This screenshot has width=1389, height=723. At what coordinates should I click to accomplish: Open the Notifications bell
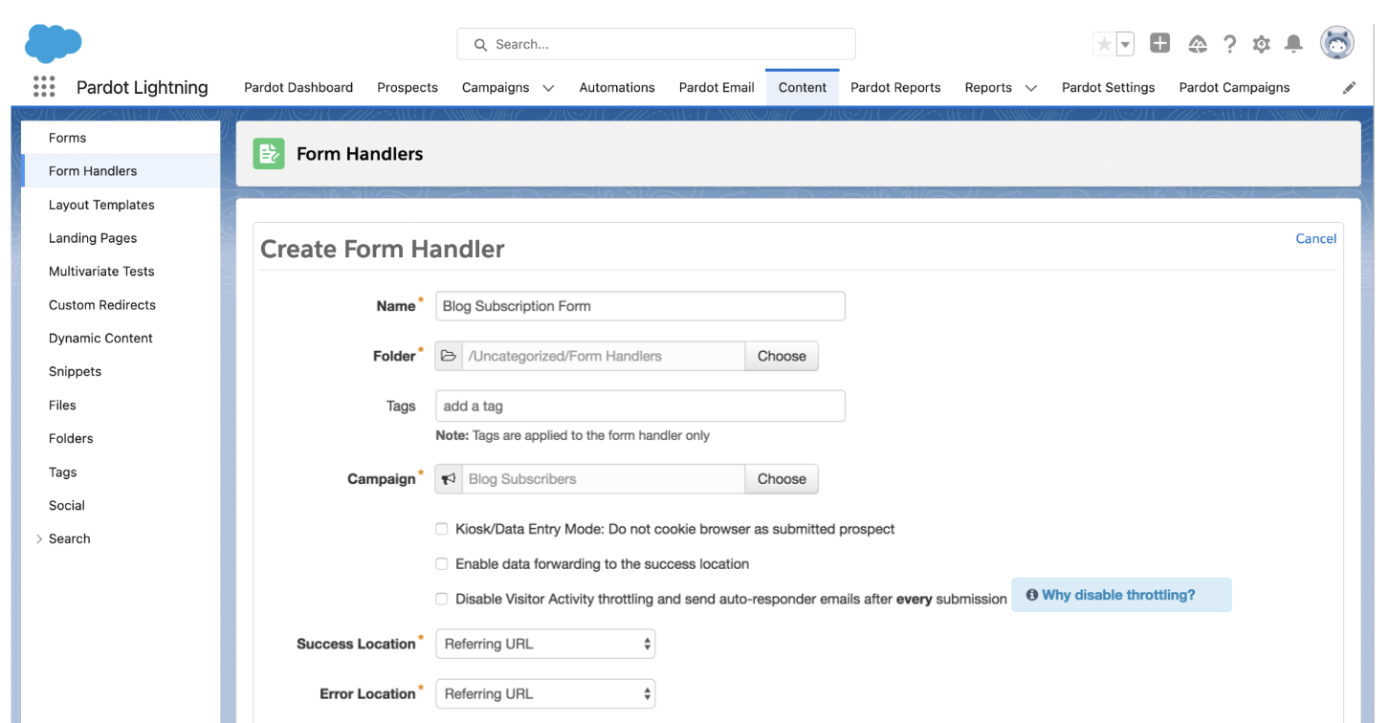[x=1293, y=44]
